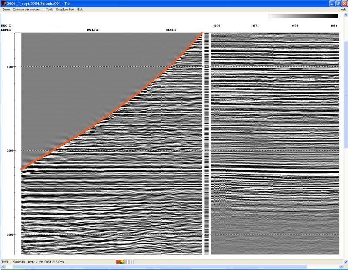Click the Tr:51 status bar entry

[5, 262]
